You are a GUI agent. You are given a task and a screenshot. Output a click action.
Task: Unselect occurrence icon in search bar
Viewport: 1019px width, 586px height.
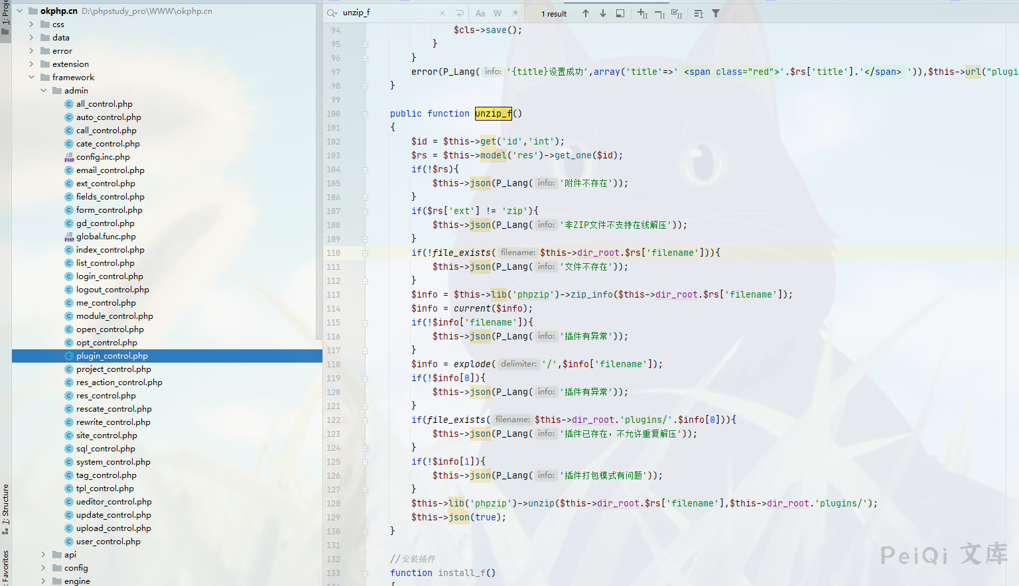coord(659,13)
